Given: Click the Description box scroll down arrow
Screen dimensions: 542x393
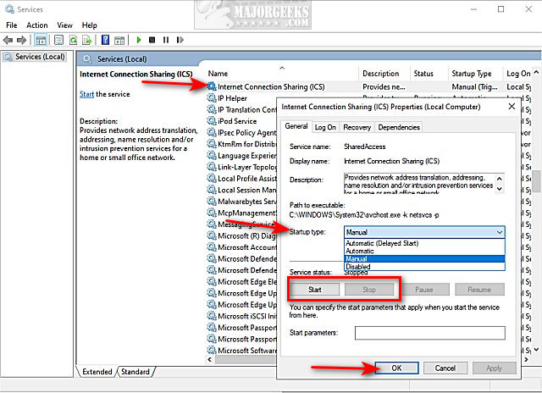Looking at the screenshot, I should pyautogui.click(x=499, y=189).
